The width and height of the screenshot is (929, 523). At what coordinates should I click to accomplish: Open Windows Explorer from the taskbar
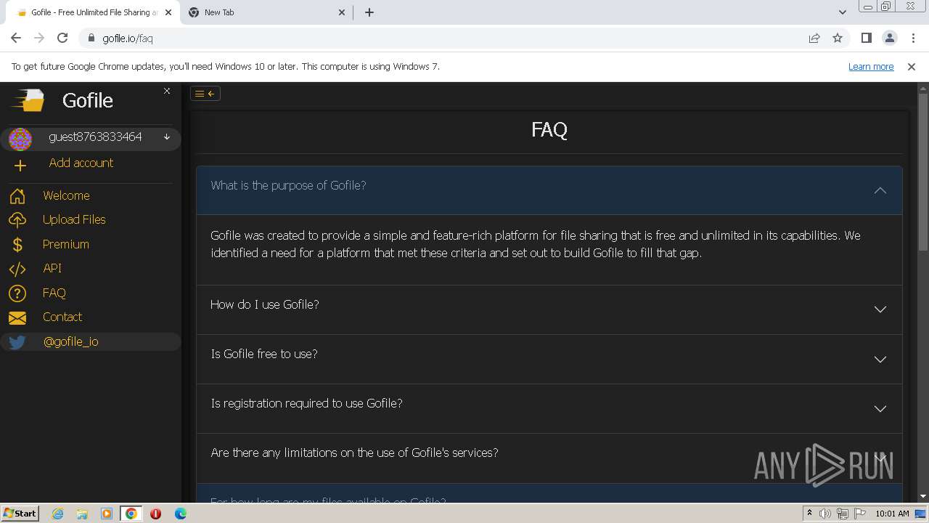pyautogui.click(x=82, y=514)
